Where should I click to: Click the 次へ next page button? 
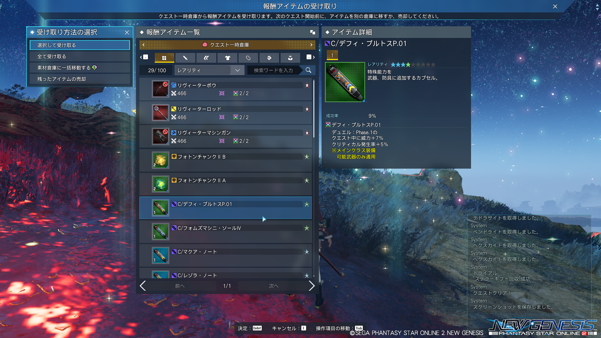[274, 286]
